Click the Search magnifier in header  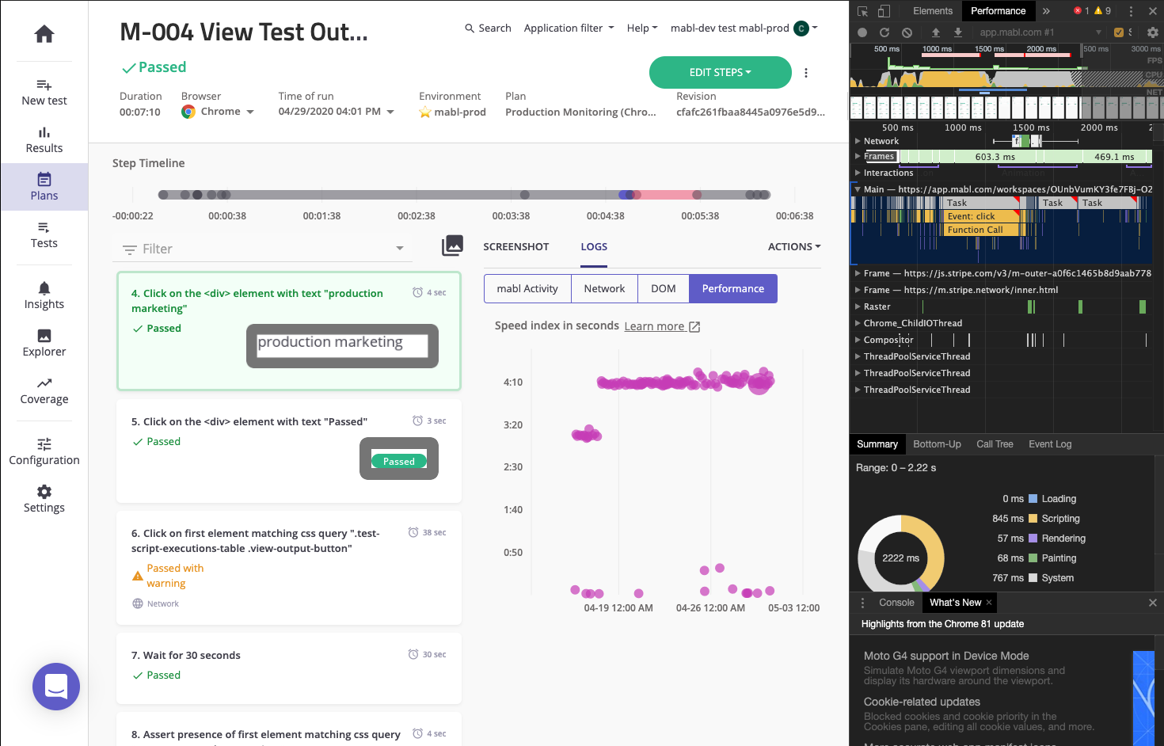[x=470, y=29]
